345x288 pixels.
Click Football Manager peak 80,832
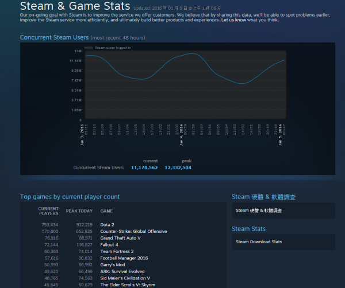click(x=86, y=258)
